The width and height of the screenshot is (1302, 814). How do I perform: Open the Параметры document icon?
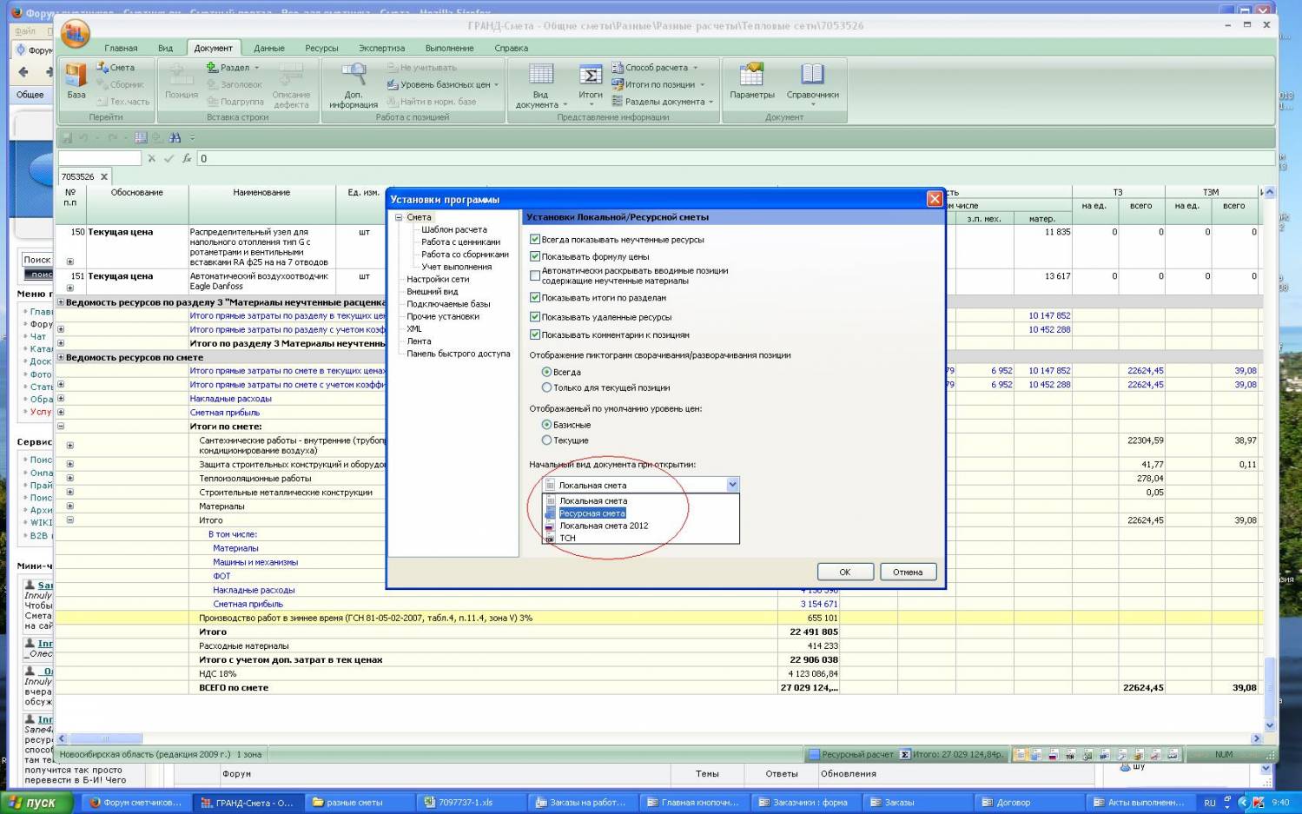coord(751,76)
